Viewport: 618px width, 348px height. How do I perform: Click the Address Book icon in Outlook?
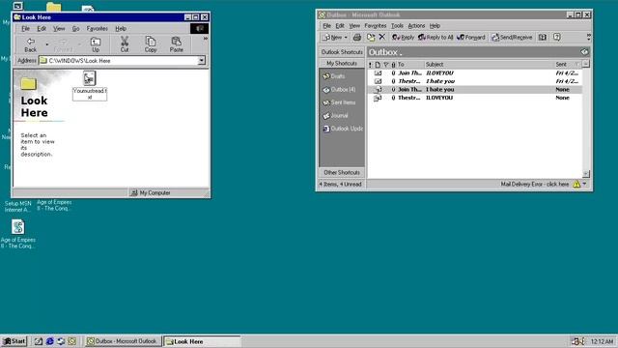pos(543,37)
